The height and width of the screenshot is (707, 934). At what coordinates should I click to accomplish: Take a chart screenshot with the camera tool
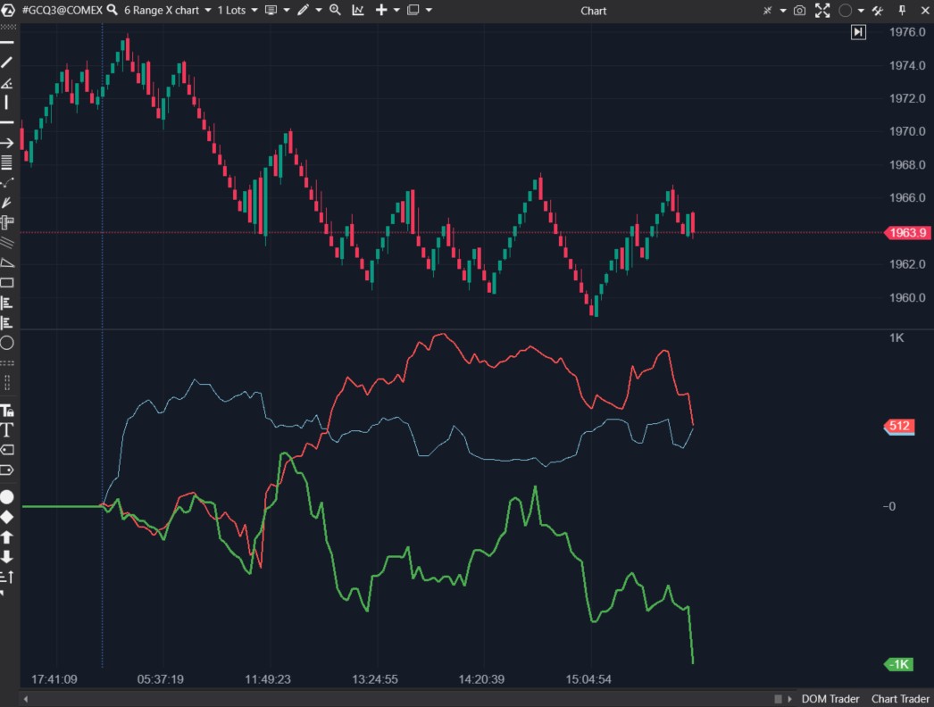(799, 10)
